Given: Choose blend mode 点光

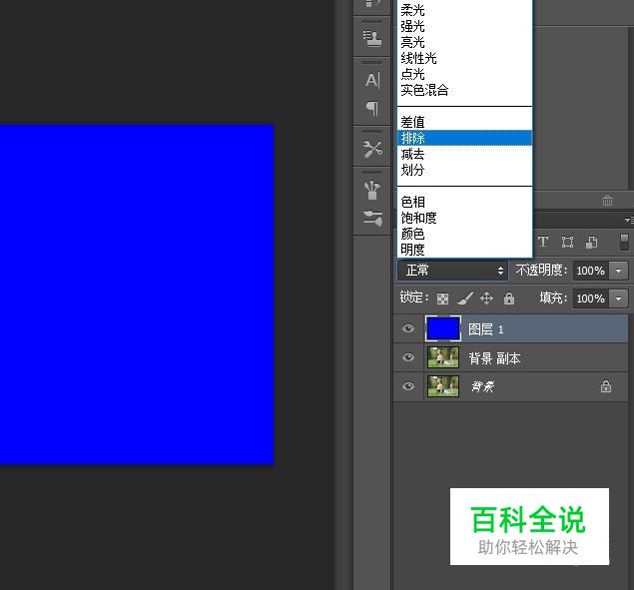Looking at the screenshot, I should 464,74.
